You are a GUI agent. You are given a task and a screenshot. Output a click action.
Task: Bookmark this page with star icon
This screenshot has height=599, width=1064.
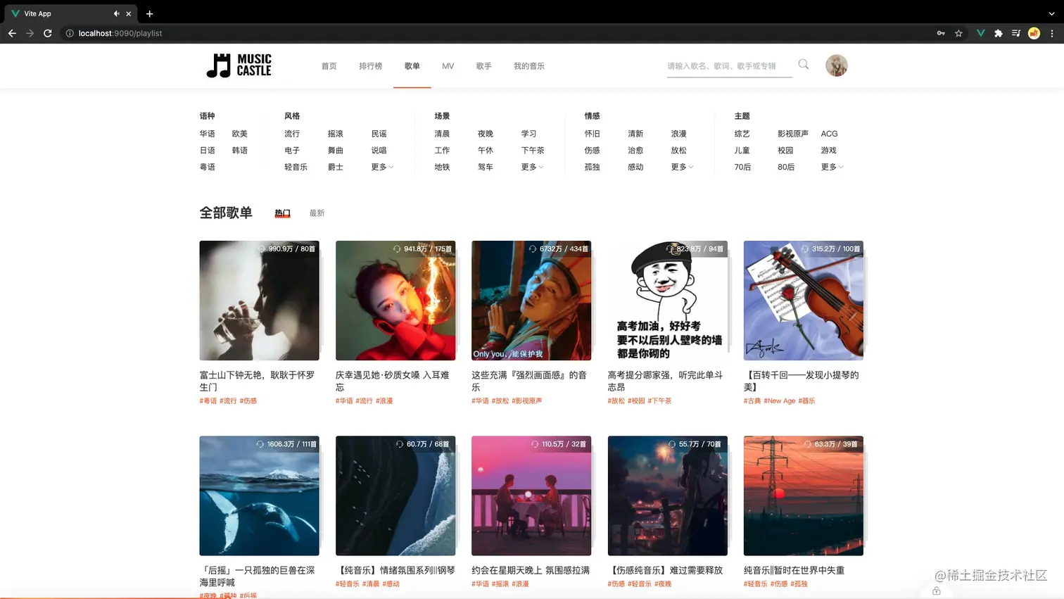coord(958,33)
